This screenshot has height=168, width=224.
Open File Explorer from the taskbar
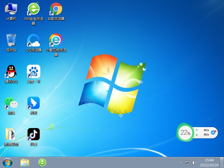pos(25,163)
